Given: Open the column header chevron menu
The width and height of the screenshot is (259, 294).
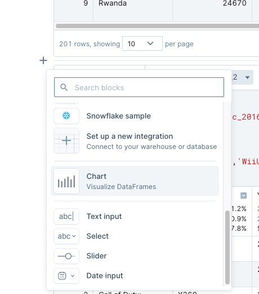Looking at the screenshot, I should pos(244,196).
